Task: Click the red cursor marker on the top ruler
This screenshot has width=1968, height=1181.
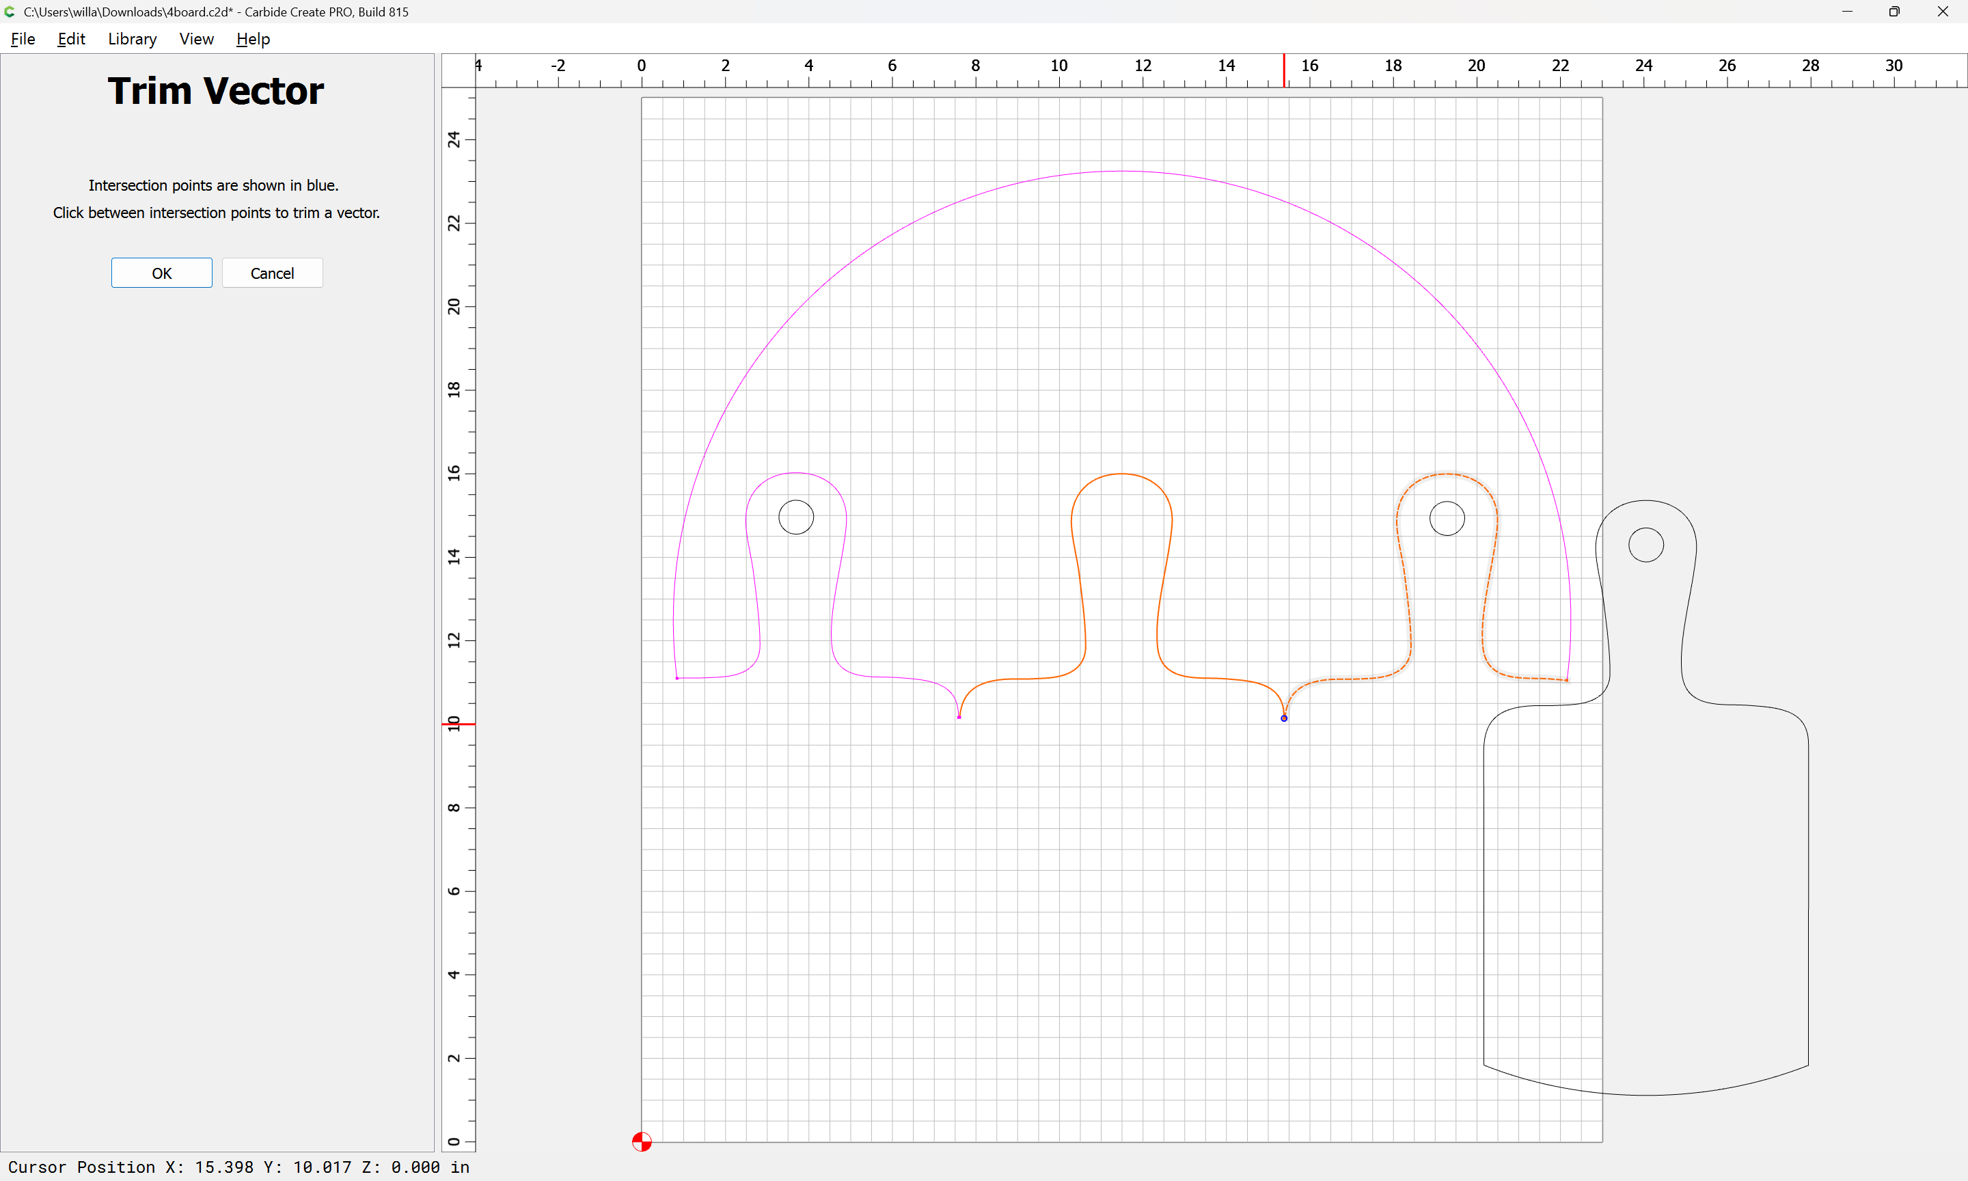Action: (1284, 71)
